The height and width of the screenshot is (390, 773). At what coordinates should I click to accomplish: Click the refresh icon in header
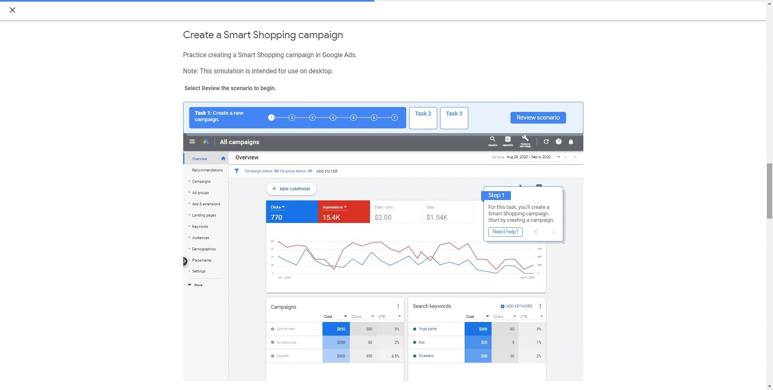(546, 142)
